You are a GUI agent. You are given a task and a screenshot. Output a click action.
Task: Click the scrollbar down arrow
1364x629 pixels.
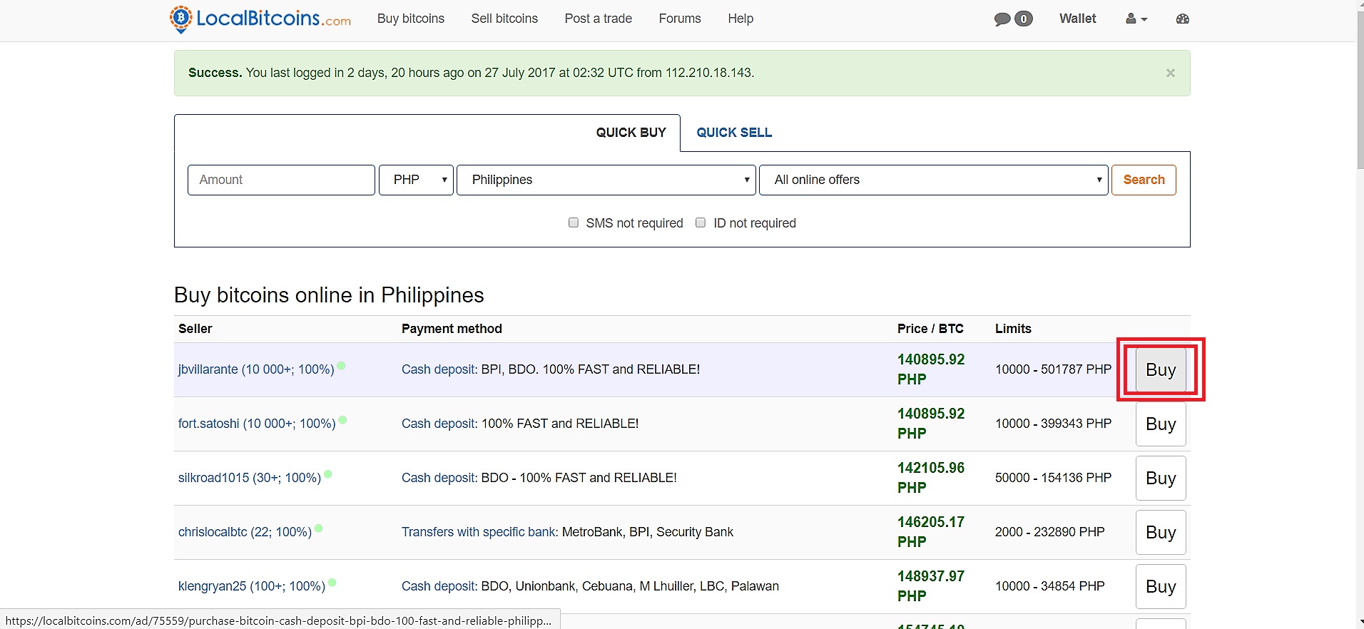(1360, 623)
